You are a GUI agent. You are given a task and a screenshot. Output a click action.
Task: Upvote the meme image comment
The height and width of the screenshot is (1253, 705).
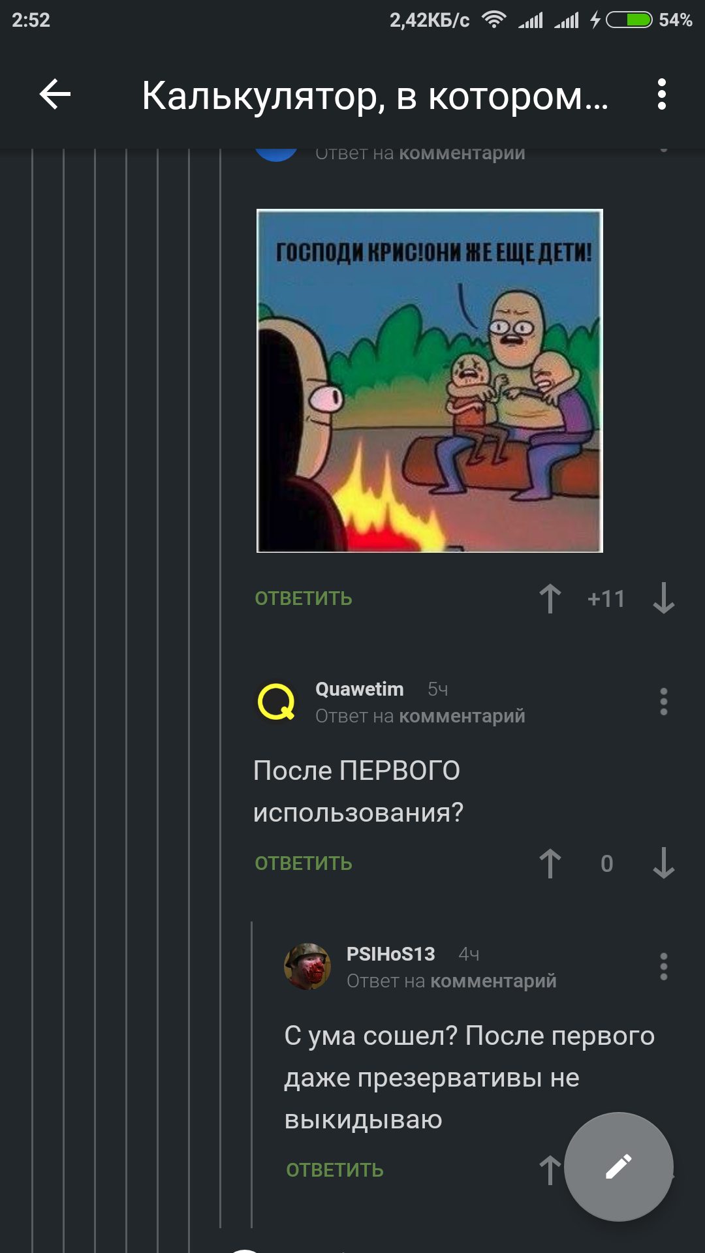pyautogui.click(x=550, y=598)
